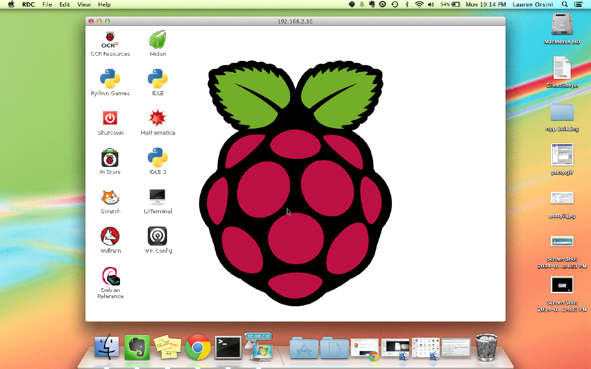The image size is (591, 369).
Task: Launch the Pi Store icon
Action: coord(110,158)
